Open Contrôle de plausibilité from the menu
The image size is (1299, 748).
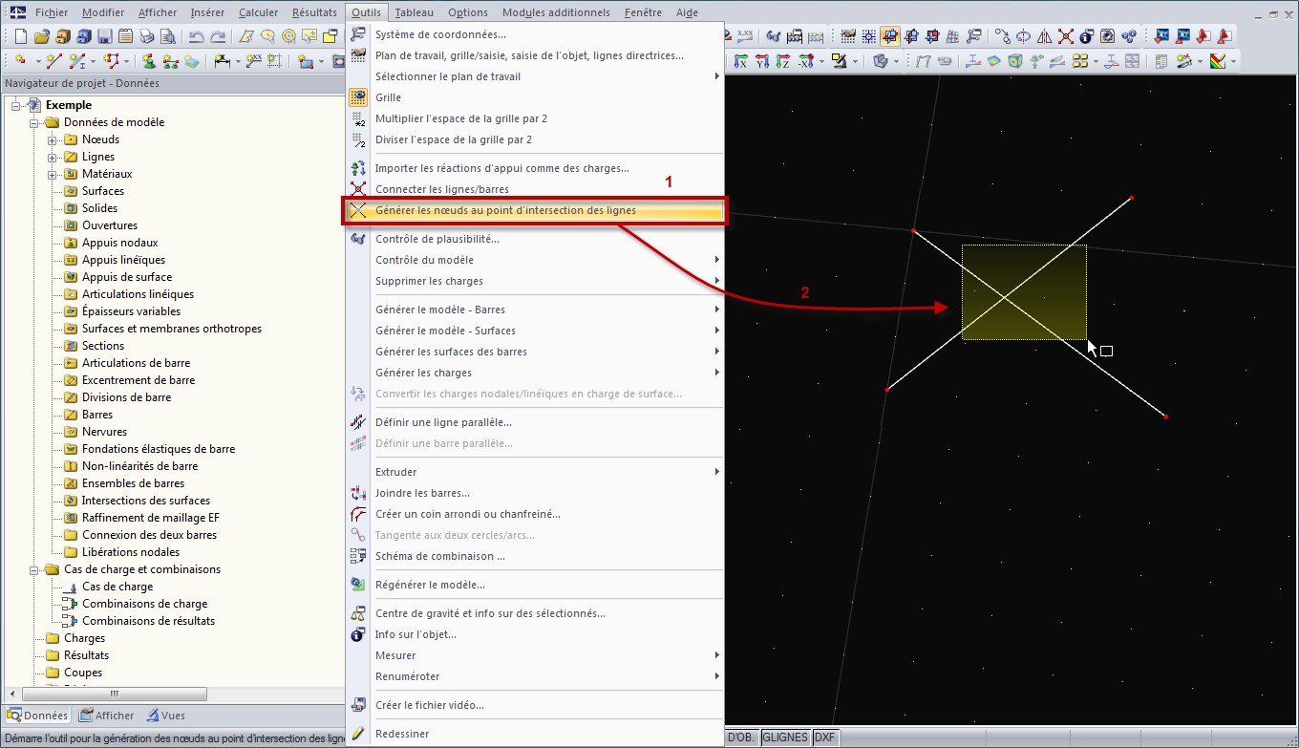535,239
